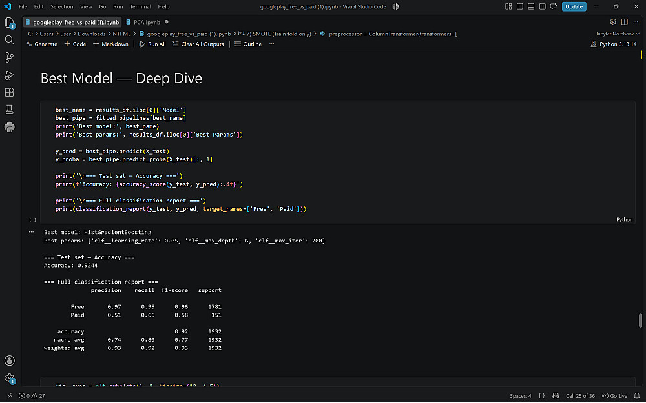This screenshot has height=403, width=646.
Task: Open the Search view icon
Action: coord(10,40)
